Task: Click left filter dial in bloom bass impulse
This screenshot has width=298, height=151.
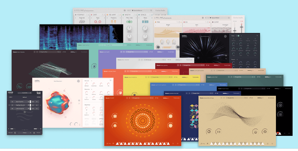Action: click(x=20, y=86)
